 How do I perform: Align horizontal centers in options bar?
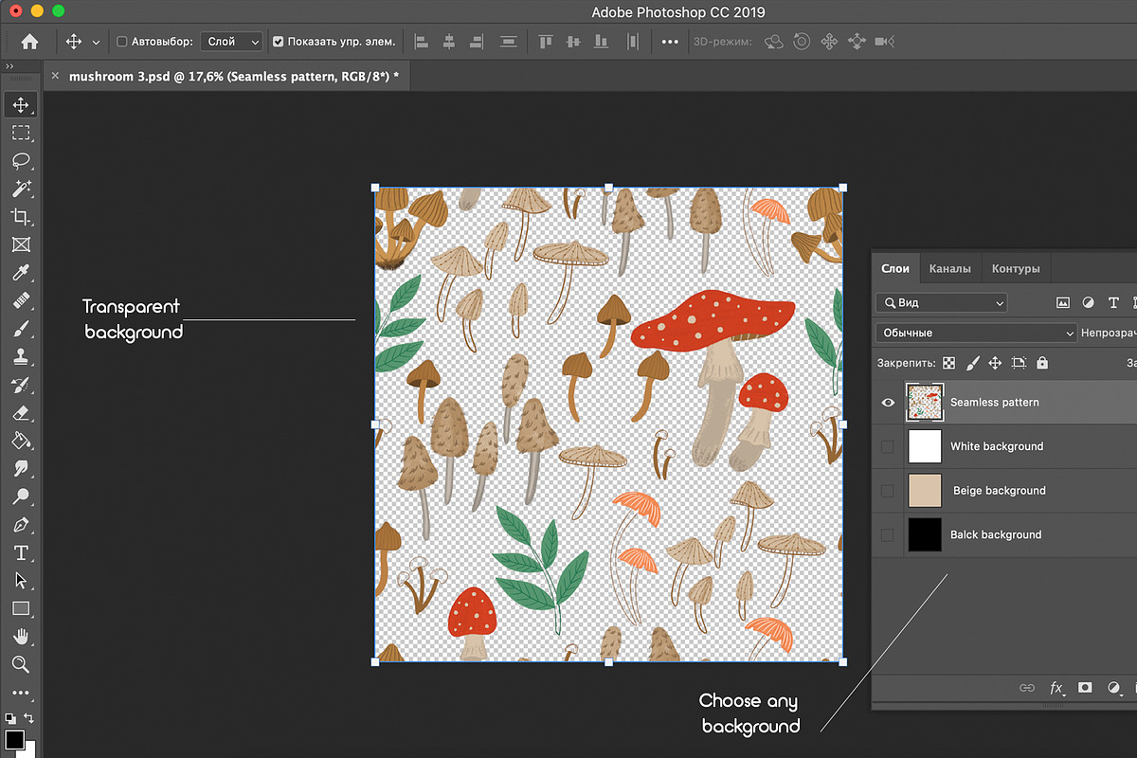449,42
